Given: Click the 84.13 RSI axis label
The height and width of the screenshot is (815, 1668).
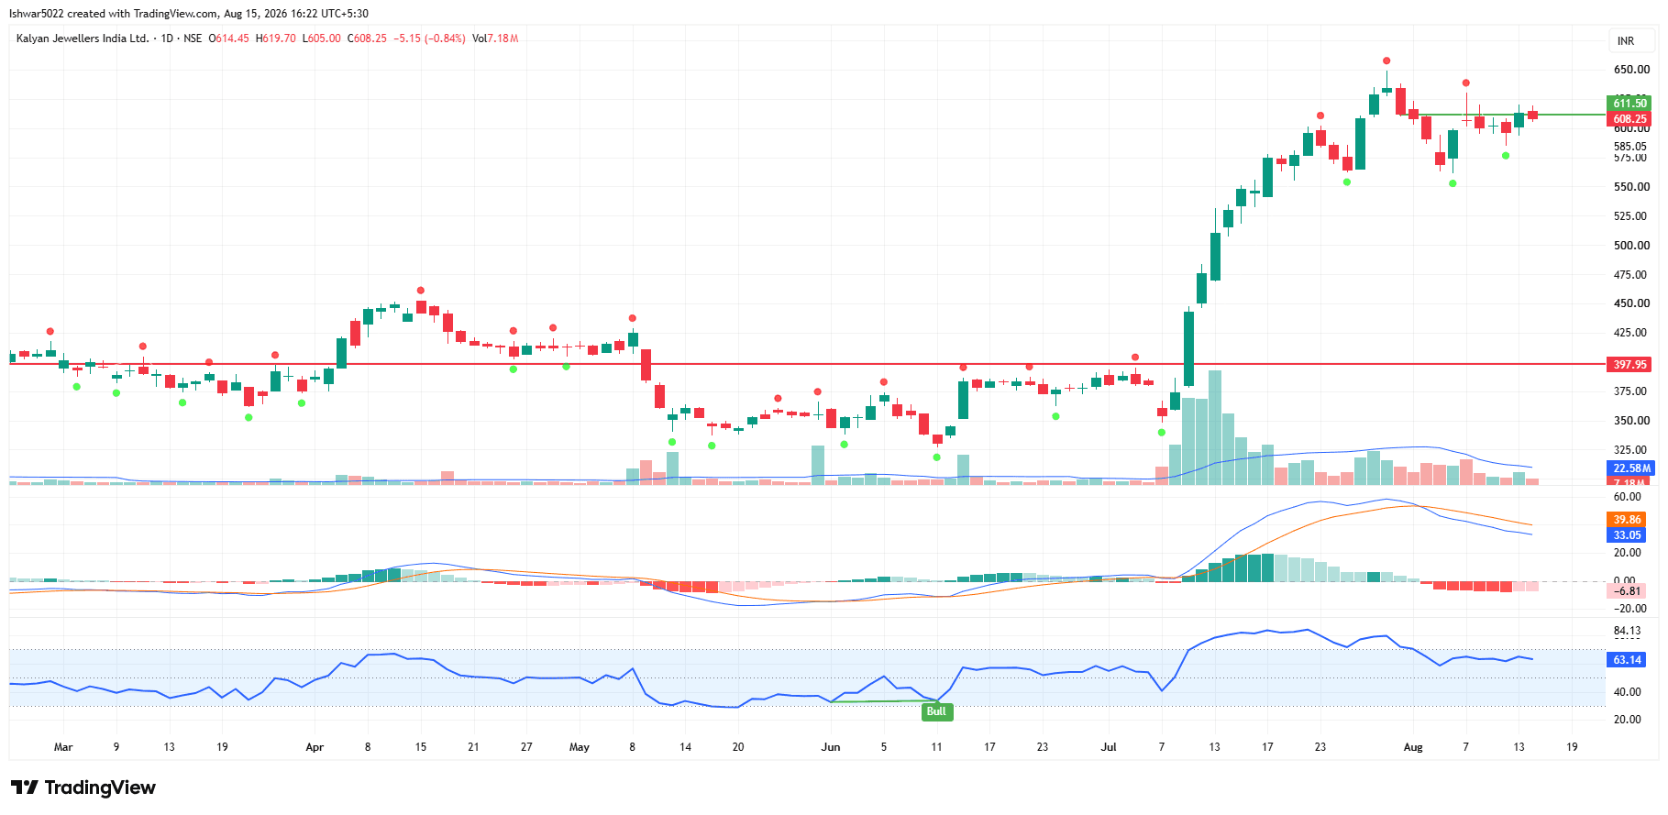Looking at the screenshot, I should tap(1628, 631).
